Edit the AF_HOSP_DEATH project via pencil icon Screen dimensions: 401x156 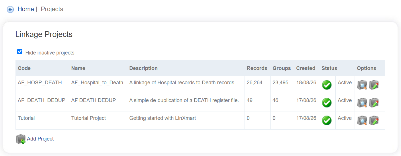pos(374,85)
